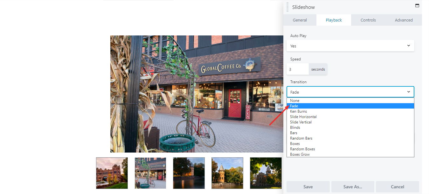429x194 pixels.
Task: Select the coffee shop thumbnail
Action: 150,173
